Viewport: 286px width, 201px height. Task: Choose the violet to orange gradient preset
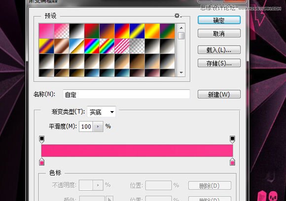107,31
